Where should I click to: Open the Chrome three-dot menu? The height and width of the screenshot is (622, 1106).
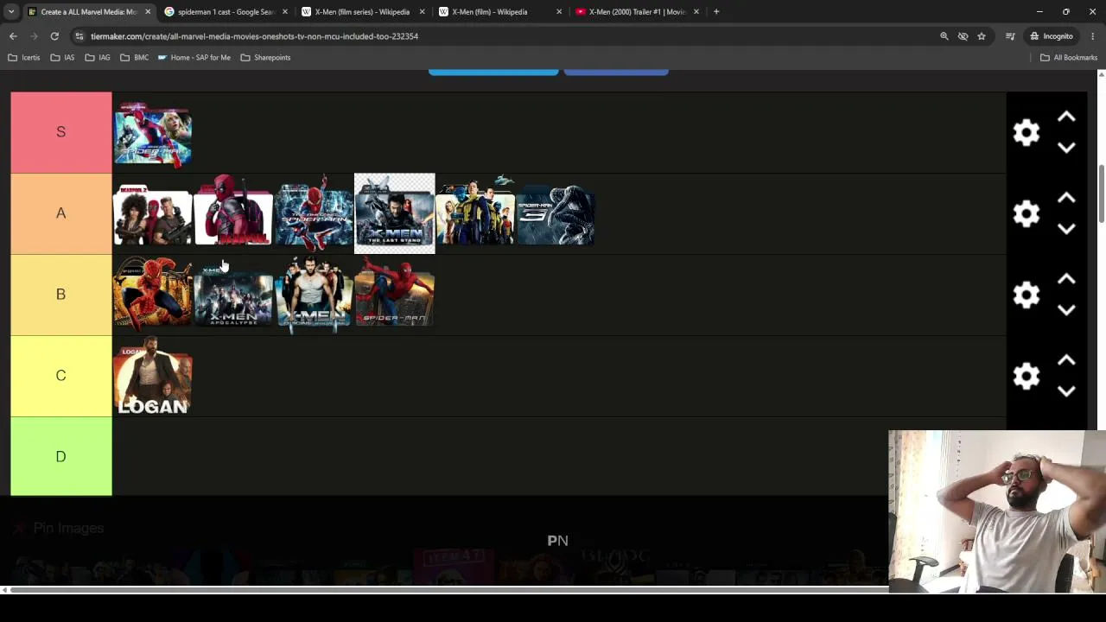coord(1093,36)
